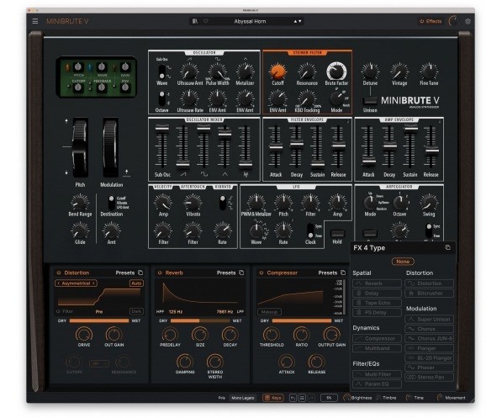502x418 pixels.
Task: Click the distortion DRIVE knob
Action: click(x=84, y=335)
